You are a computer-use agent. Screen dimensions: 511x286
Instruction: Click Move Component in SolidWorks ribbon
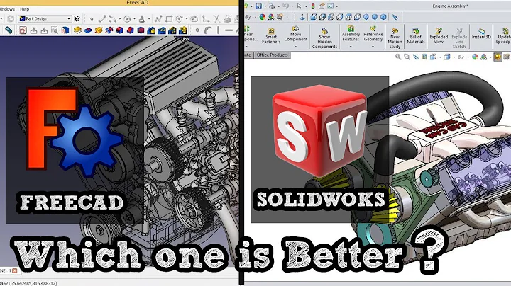[295, 33]
